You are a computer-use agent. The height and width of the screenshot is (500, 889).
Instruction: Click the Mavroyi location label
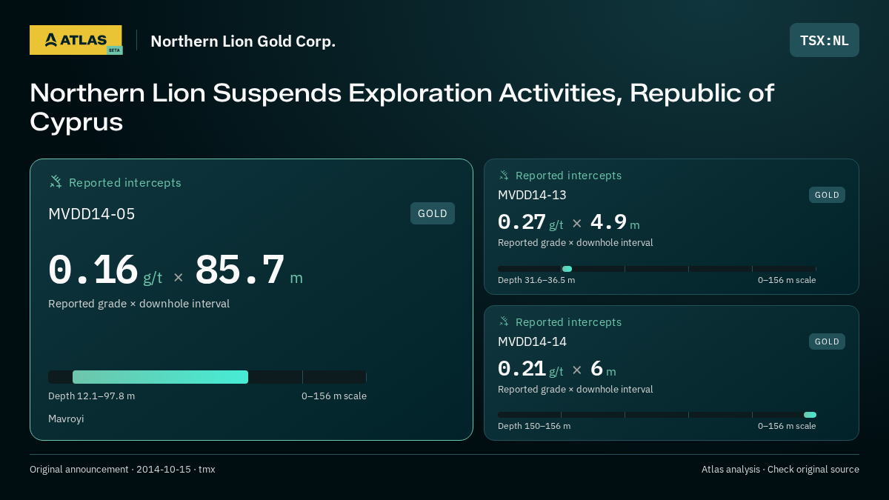coord(66,419)
